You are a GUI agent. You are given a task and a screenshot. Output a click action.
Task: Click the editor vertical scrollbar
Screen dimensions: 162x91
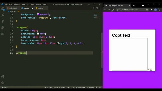(x=102, y=50)
